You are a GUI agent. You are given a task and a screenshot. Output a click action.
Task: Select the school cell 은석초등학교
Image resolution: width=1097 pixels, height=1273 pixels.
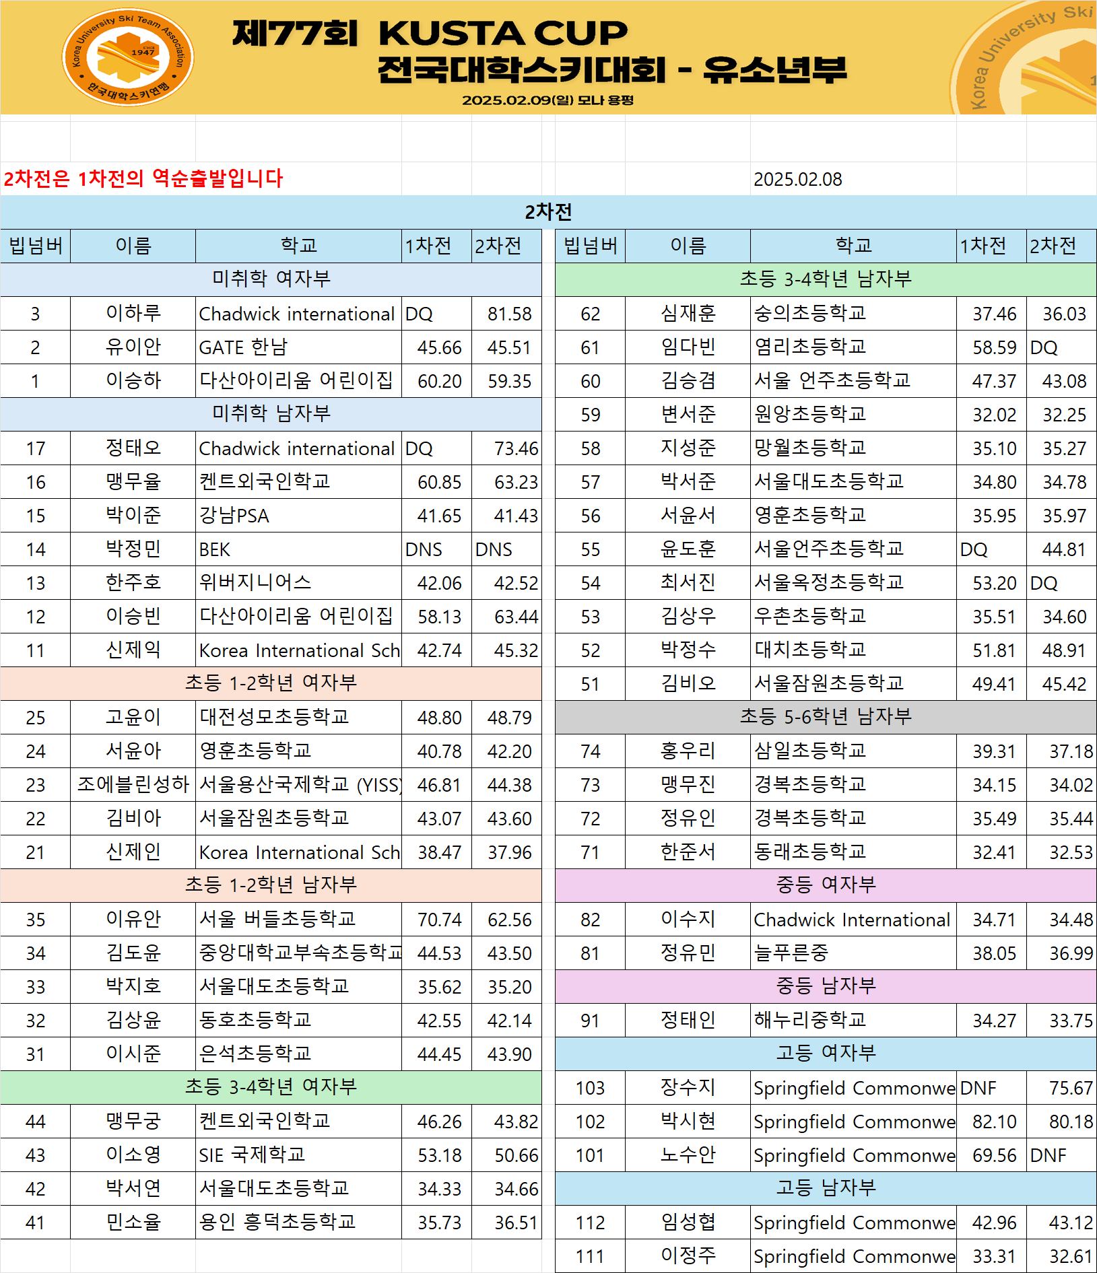pos(298,1054)
